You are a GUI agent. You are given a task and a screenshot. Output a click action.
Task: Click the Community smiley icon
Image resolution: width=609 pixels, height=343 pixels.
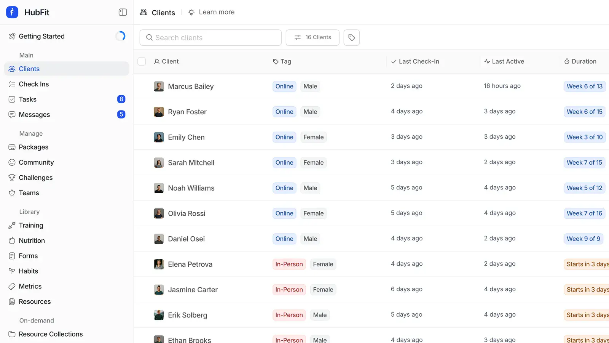[12, 162]
